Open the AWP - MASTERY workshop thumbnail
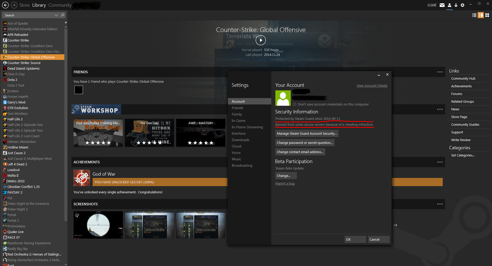Viewport: 492px width, 266px height. click(201, 133)
